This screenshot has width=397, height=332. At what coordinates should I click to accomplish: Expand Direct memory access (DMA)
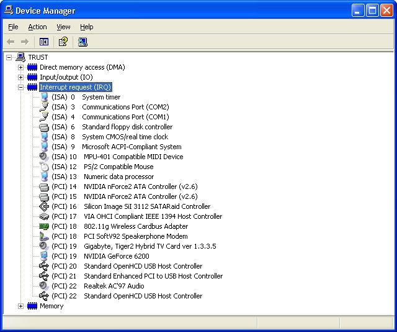click(20, 67)
